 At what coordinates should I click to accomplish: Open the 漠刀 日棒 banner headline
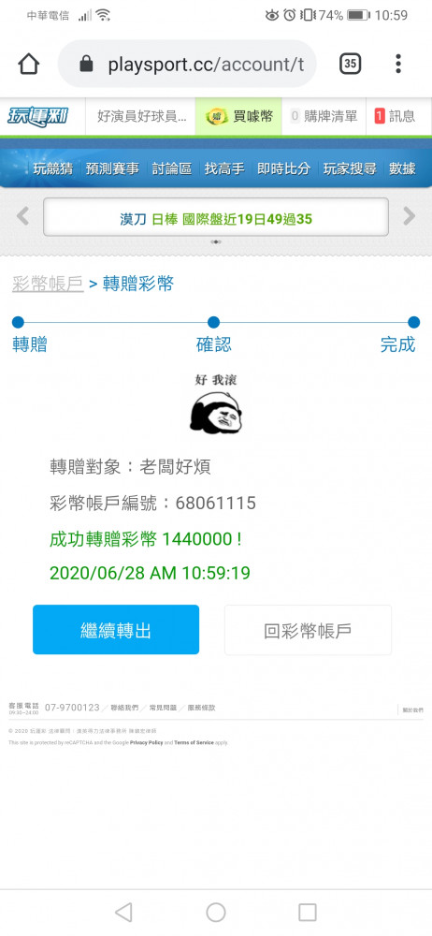[x=216, y=218]
